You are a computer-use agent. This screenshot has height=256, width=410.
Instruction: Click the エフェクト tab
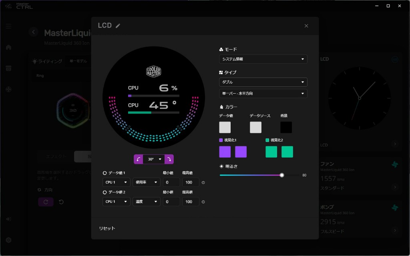click(56, 156)
